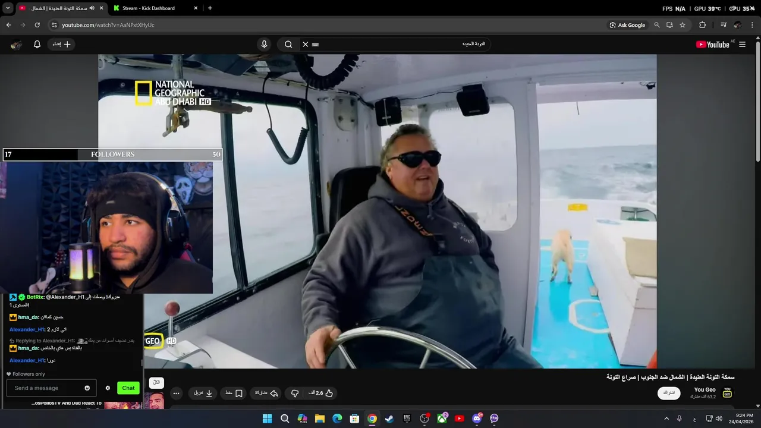Click the green Chat button

[128, 388]
